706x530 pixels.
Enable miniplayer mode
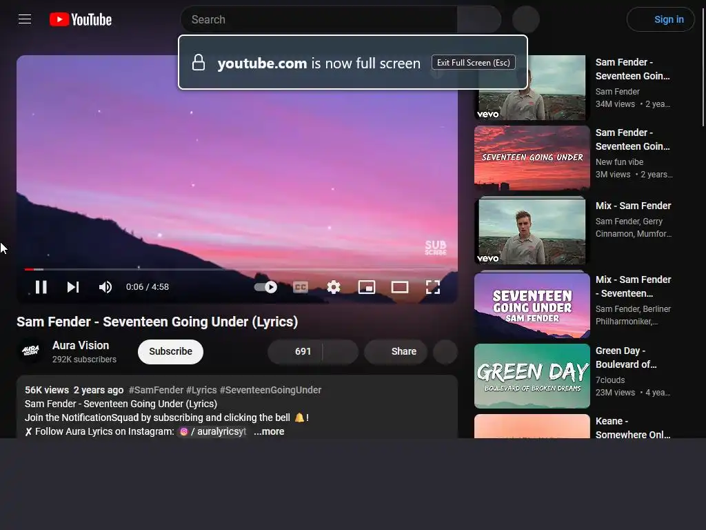[x=367, y=287]
